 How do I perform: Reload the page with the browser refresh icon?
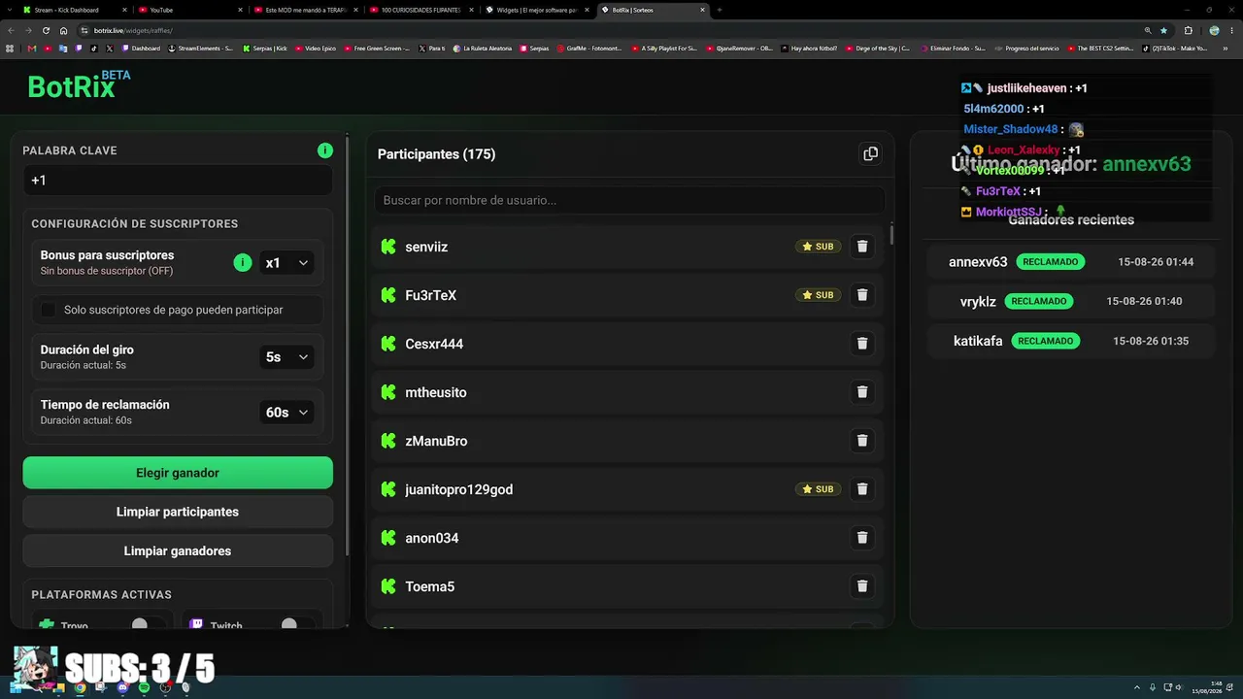point(45,30)
